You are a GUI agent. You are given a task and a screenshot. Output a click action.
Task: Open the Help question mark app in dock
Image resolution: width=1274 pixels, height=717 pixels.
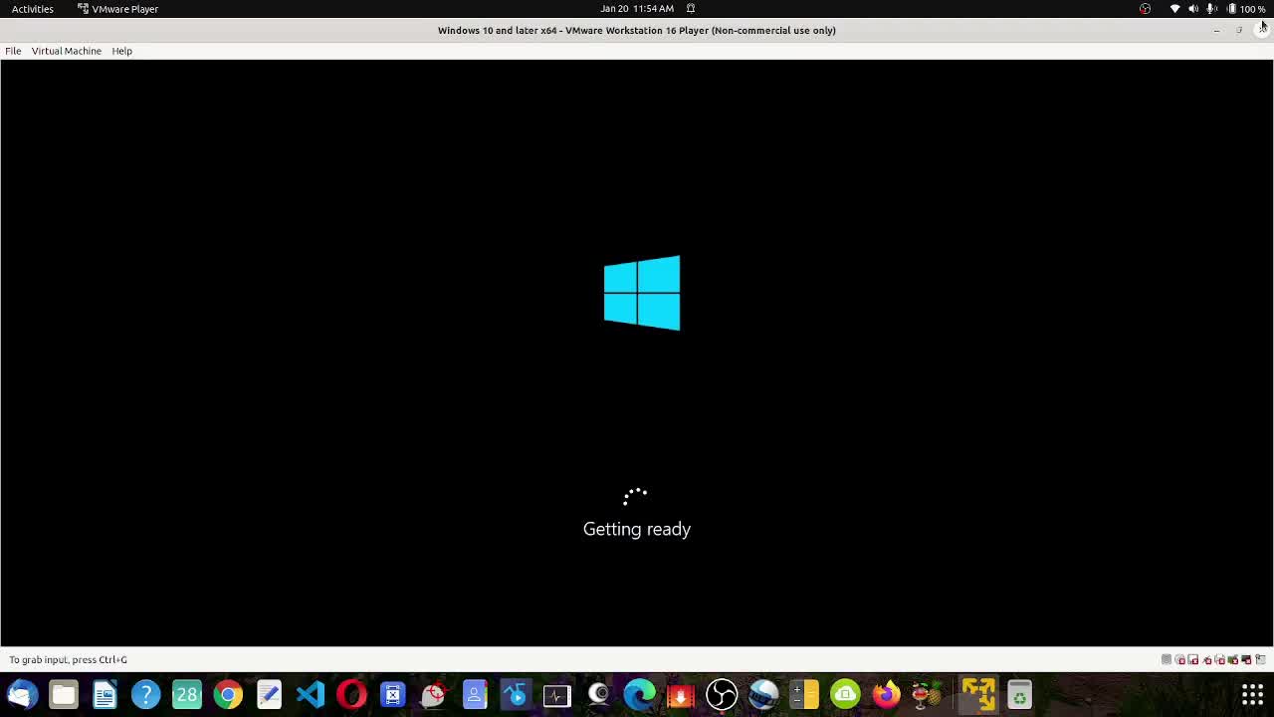(x=146, y=694)
